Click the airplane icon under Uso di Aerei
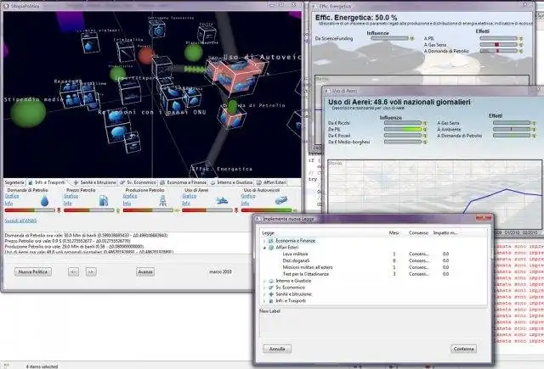 (x=222, y=200)
